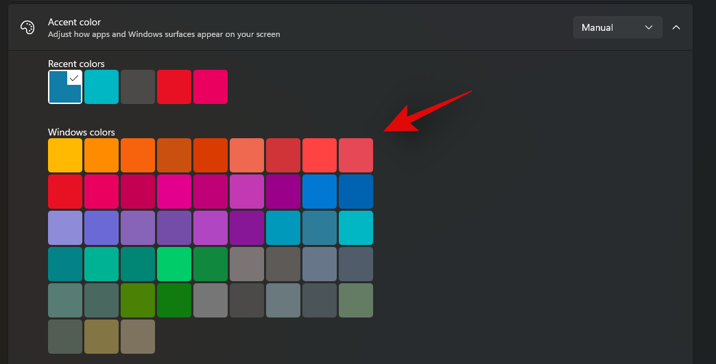The width and height of the screenshot is (716, 364).
Task: Open the Manual accent color dropdown
Action: [x=617, y=27]
